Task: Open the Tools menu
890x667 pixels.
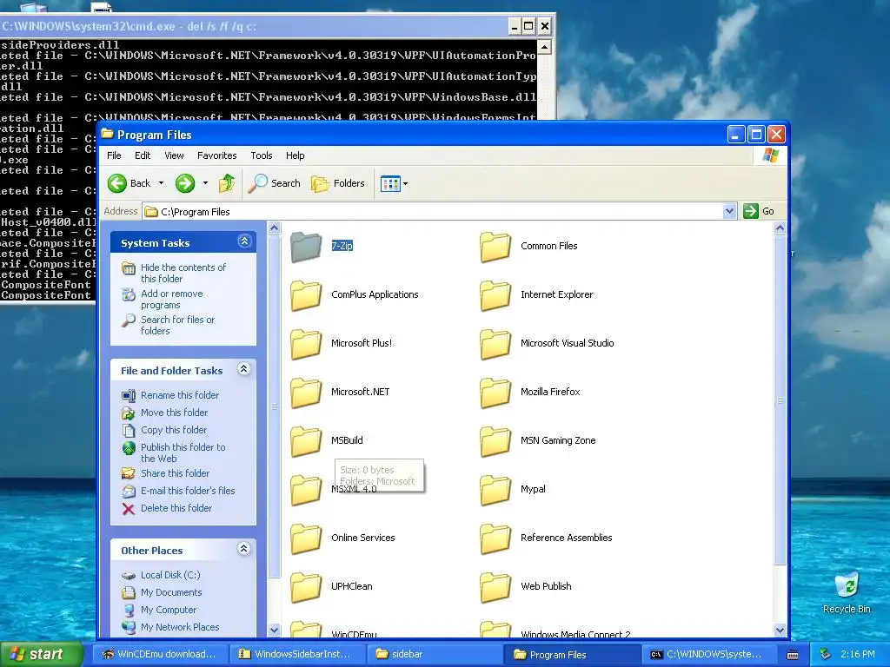Action: pos(261,155)
